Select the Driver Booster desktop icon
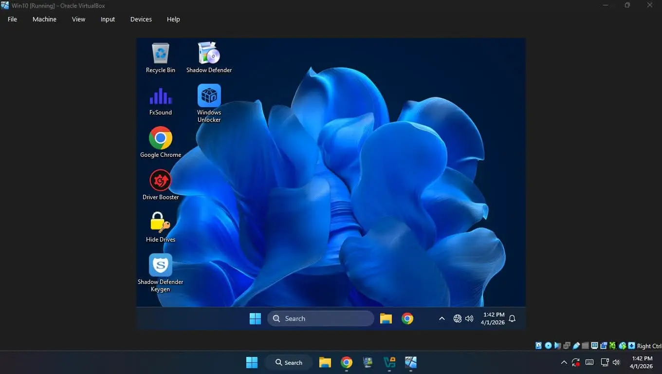The image size is (662, 374). tap(161, 185)
